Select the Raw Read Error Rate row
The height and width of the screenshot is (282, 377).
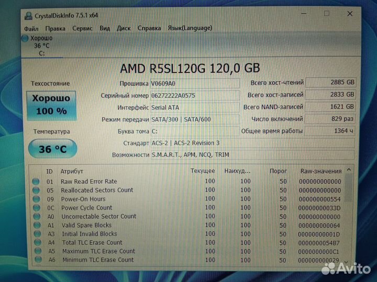tap(187, 182)
